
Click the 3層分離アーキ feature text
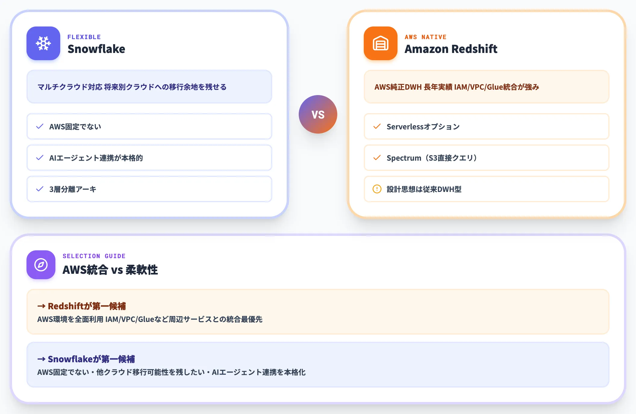click(73, 189)
